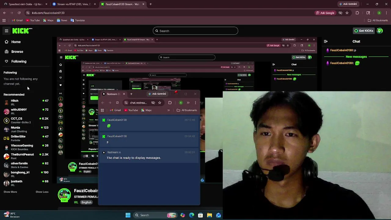Open a new tab in the Kick browser window
This screenshot has height=220, width=391.
151,4
